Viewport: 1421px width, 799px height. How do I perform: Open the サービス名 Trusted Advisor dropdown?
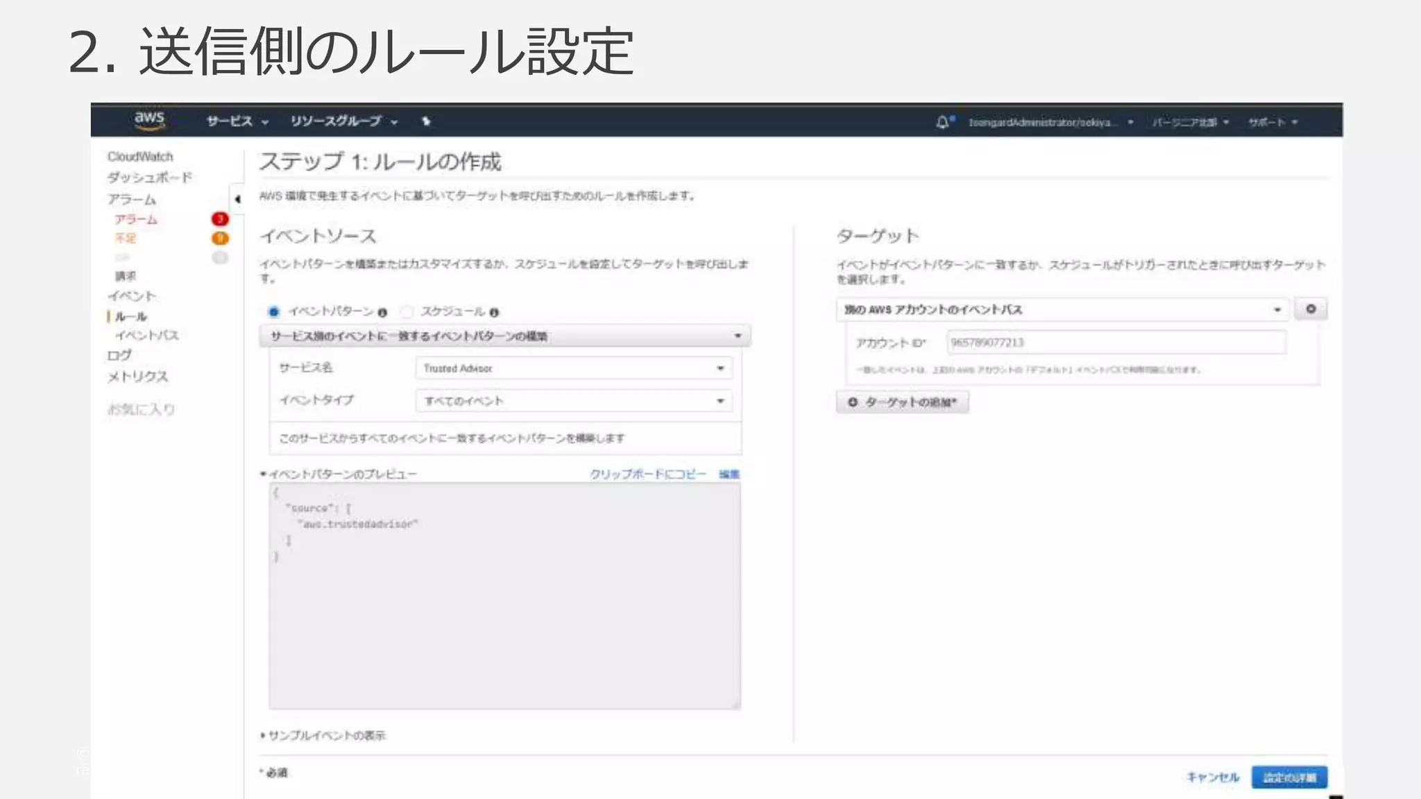[573, 368]
